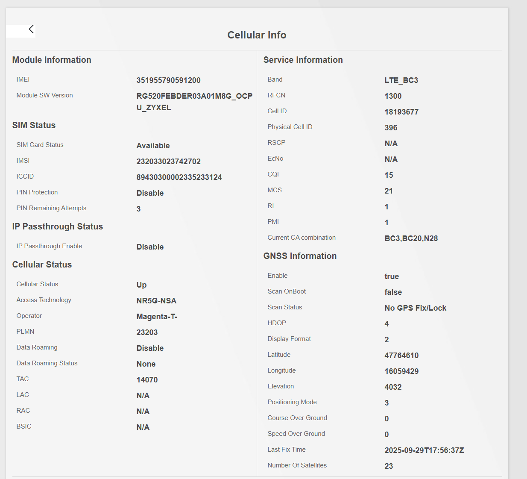This screenshot has height=479, width=527.
Task: Select the BSIC N/A value
Action: (x=143, y=427)
